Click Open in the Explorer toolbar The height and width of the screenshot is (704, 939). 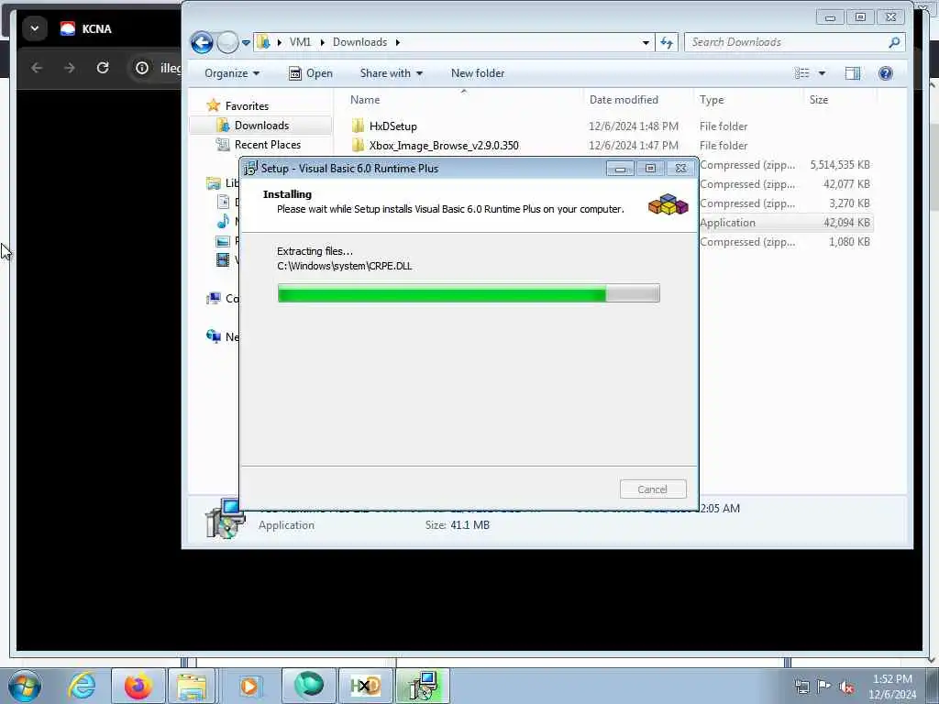[x=311, y=73]
